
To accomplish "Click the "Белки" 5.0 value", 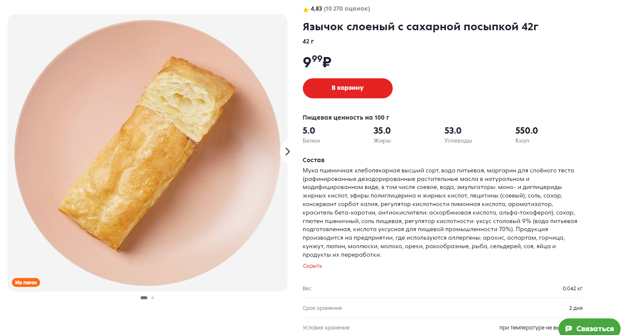I will point(309,131).
